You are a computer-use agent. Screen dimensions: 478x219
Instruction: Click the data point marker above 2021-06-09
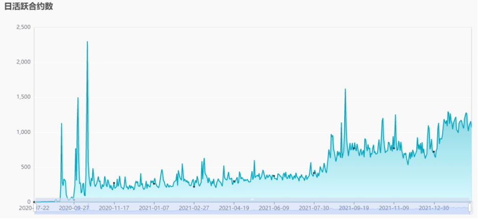coord(274,176)
